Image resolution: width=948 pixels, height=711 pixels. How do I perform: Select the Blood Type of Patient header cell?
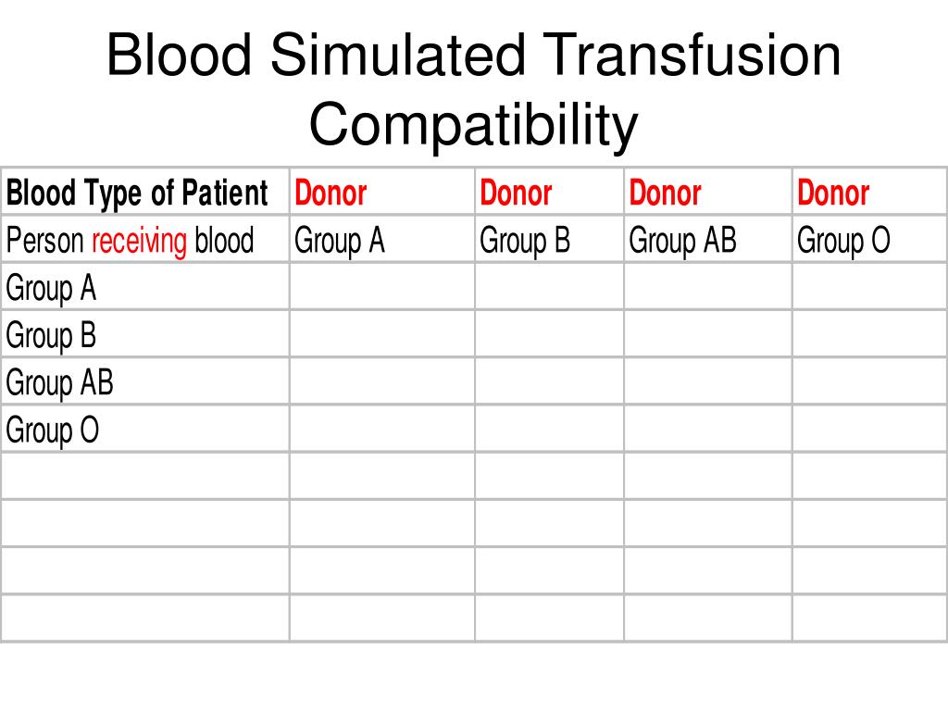pyautogui.click(x=145, y=191)
